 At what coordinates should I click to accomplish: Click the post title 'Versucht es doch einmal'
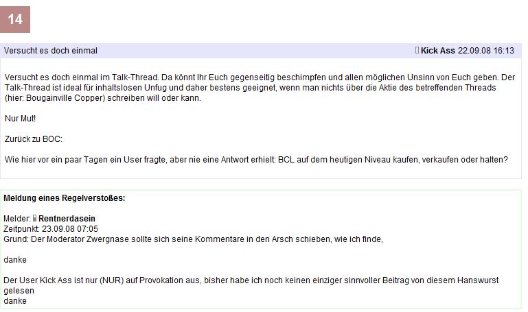pyautogui.click(x=51, y=51)
